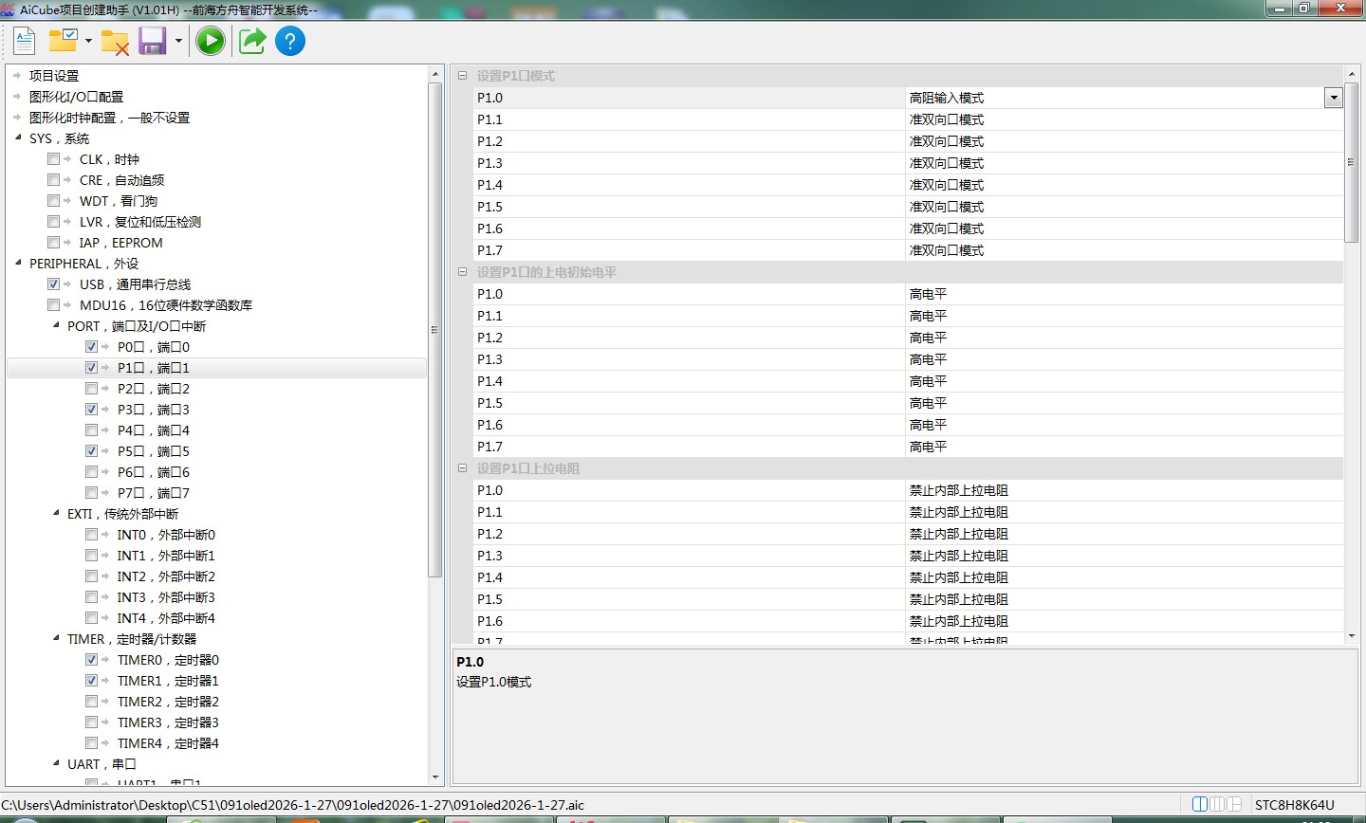Select 图形化I/O口配置 in the tree
The image size is (1366, 823).
[x=76, y=97]
